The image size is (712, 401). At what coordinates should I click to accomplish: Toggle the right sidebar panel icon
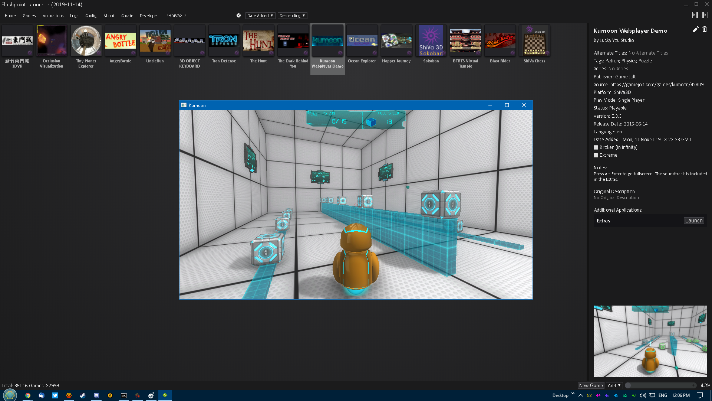(705, 15)
